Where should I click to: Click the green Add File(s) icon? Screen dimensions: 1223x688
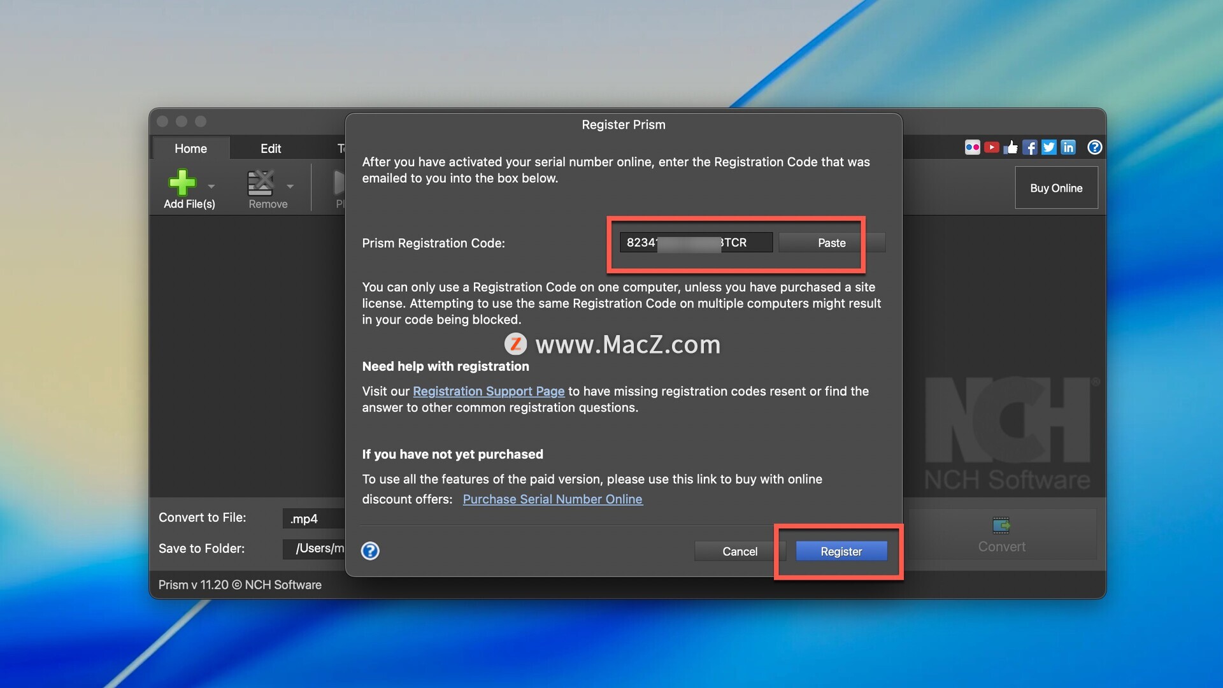pos(182,182)
